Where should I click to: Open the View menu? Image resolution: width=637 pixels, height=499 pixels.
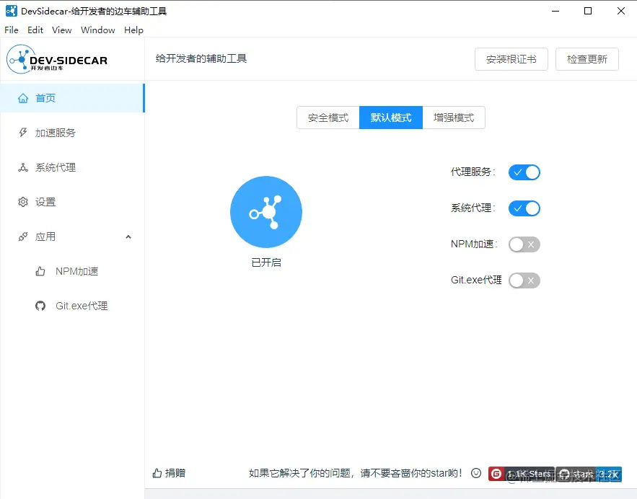tap(62, 30)
